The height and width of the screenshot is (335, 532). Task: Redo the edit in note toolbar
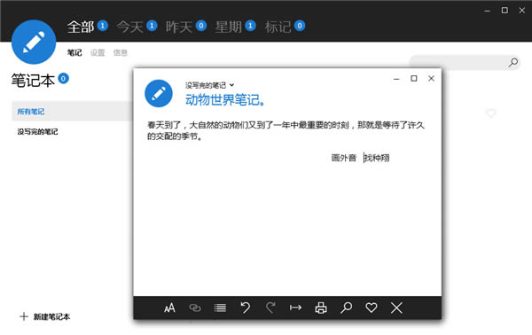coord(270,308)
